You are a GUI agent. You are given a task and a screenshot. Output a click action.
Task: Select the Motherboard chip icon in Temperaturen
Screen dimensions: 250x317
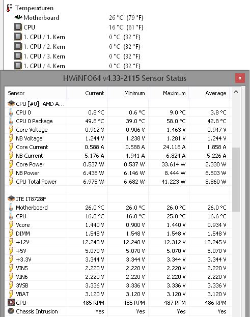click(x=18, y=17)
